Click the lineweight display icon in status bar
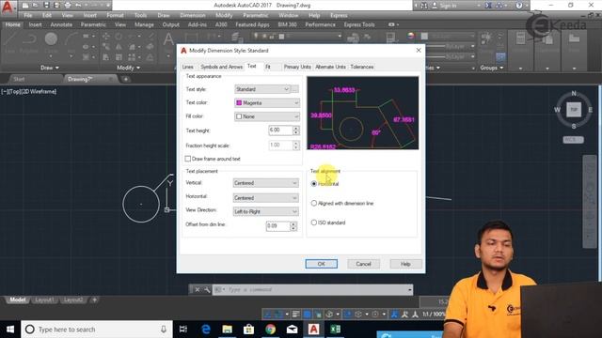The height and width of the screenshot is (338, 602). (x=296, y=315)
